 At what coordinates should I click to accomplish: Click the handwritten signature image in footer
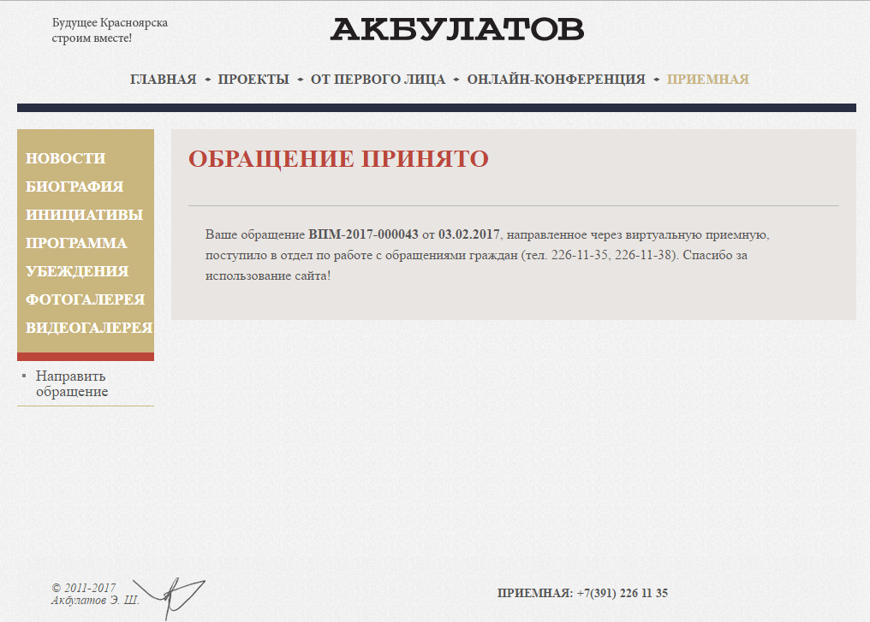point(171,593)
